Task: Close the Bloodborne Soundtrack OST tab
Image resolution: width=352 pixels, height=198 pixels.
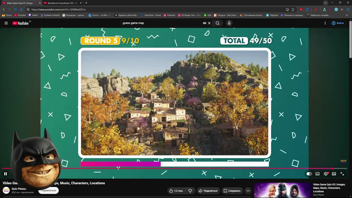Action: pyautogui.click(x=81, y=3)
